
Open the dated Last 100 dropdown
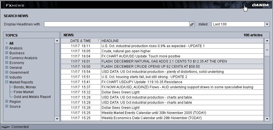(x=267, y=24)
